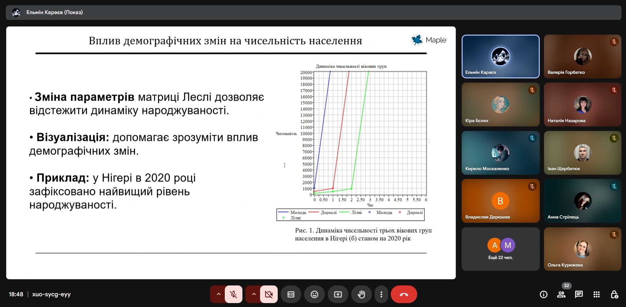Click muted mic icon on Наталія Назарова tile
Screen dimensions: 626x307
pyautogui.click(x=614, y=90)
